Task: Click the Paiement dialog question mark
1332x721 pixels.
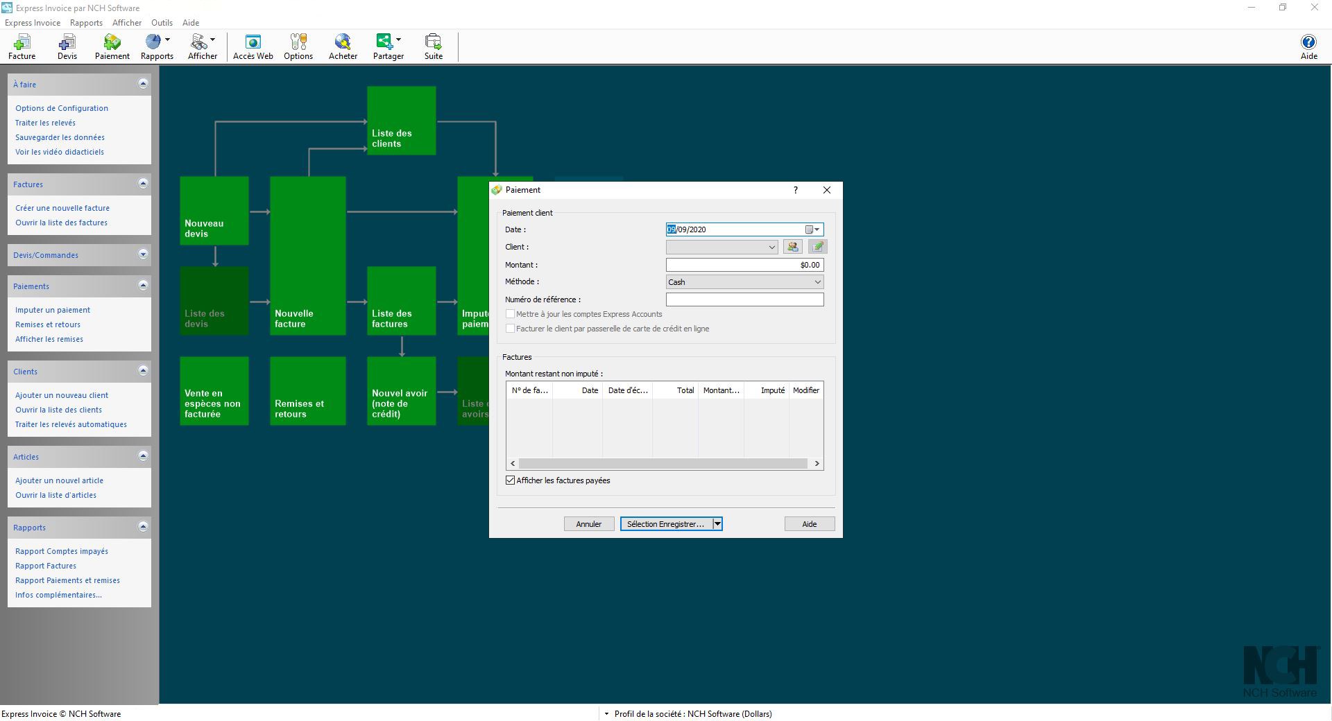Action: tap(796, 190)
